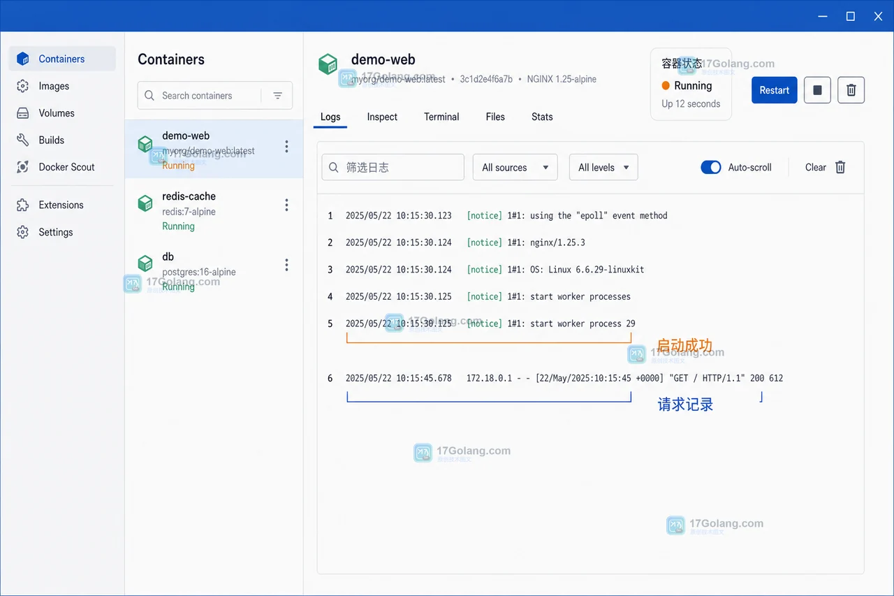The image size is (894, 596).
Task: Open the All levels dropdown
Action: 603,168
